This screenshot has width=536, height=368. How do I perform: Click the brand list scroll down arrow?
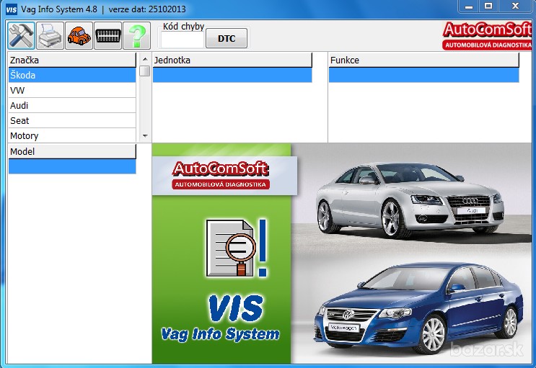(x=145, y=136)
